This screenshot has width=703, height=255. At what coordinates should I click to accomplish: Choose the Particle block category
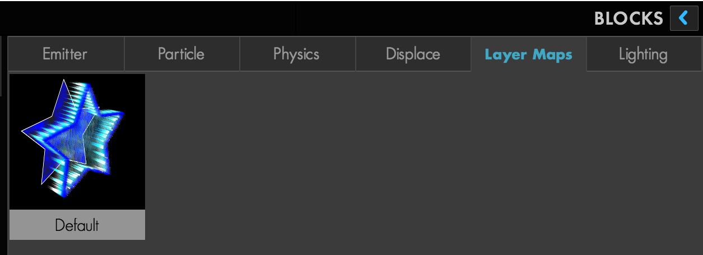(181, 54)
